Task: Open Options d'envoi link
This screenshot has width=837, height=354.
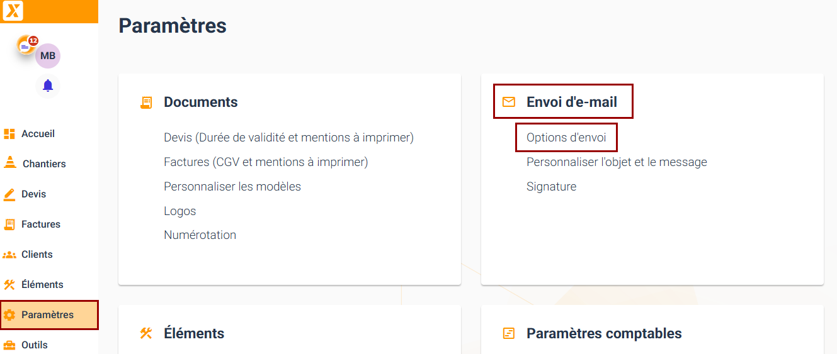Action: [x=566, y=137]
